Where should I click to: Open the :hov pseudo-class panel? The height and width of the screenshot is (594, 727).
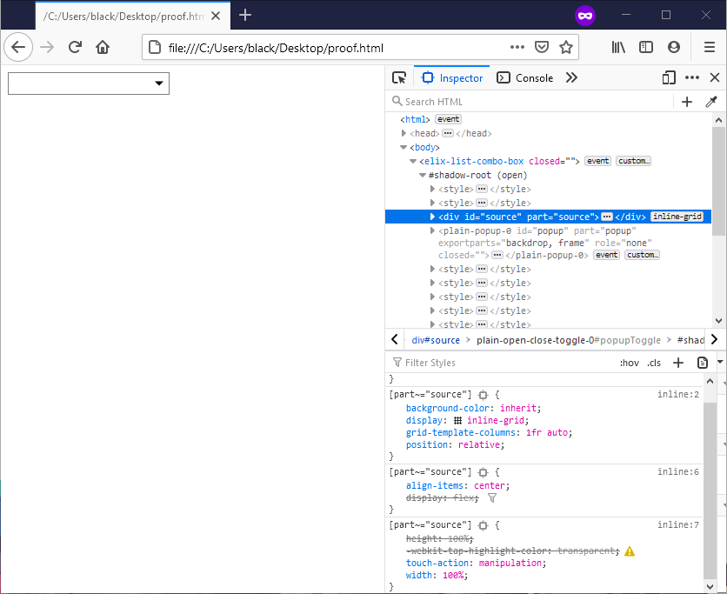[x=629, y=363]
